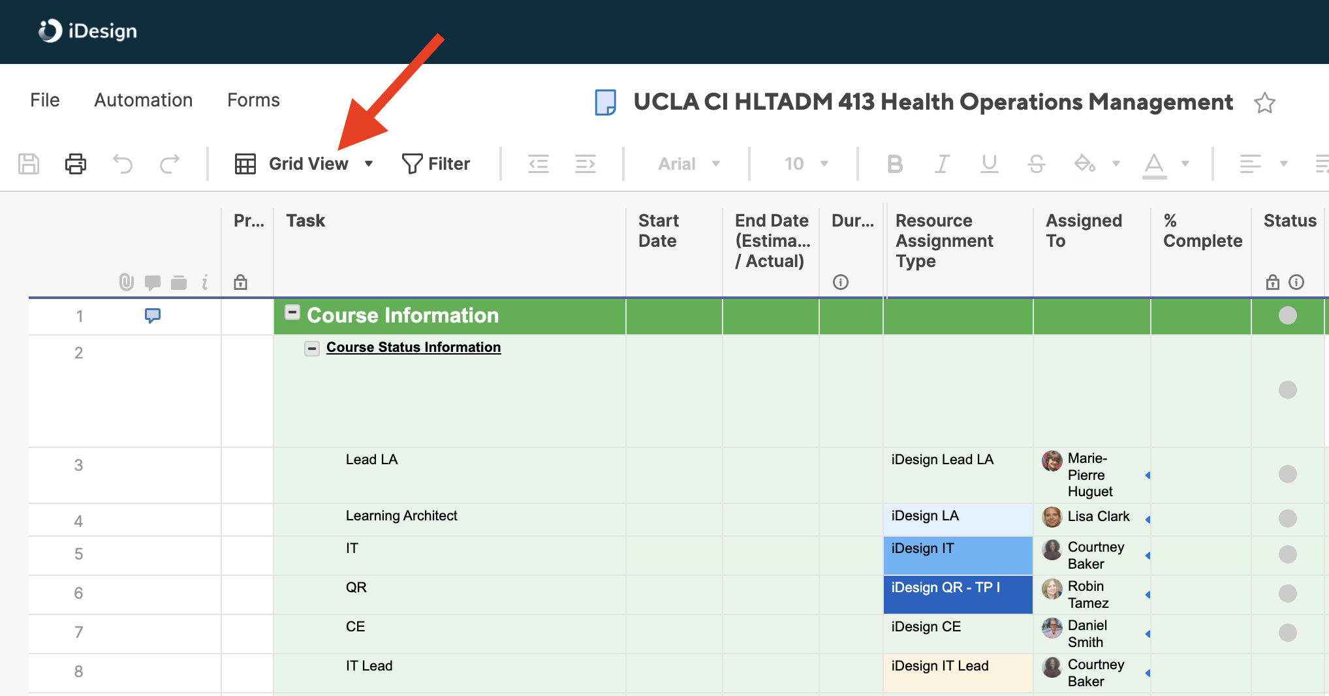Click the proofs column header icon
Screen dimensions: 1329x696
(x=179, y=283)
